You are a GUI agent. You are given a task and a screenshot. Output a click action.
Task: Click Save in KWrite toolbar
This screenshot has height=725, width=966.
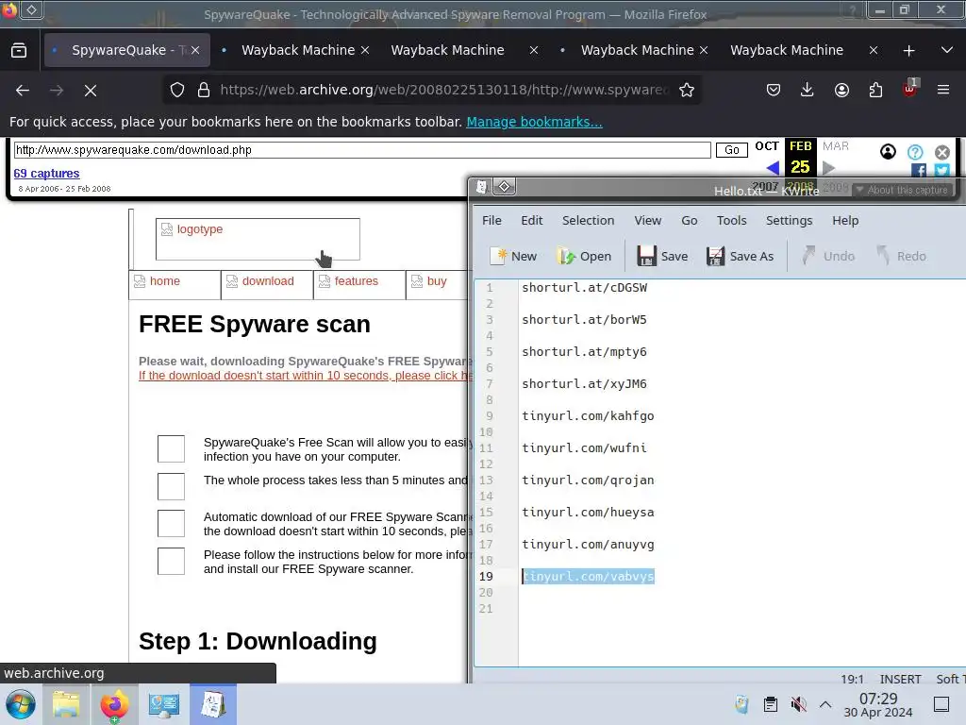pos(662,256)
